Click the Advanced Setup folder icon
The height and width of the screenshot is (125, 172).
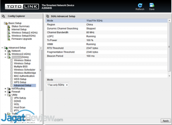[6, 48]
